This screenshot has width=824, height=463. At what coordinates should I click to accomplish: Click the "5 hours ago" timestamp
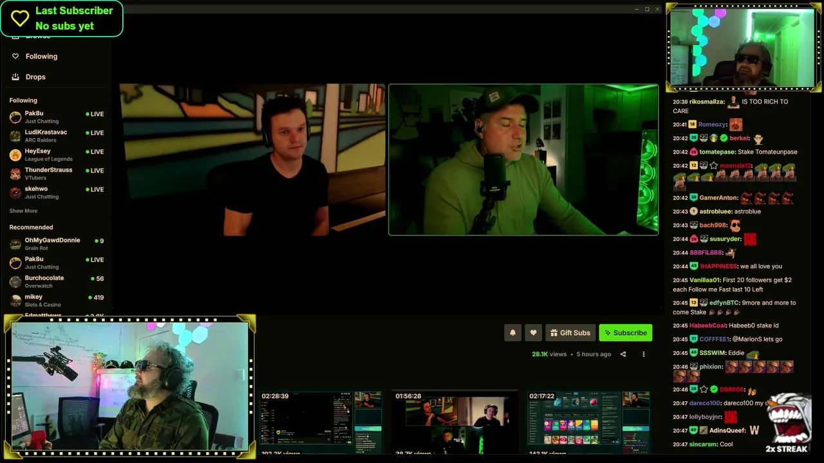click(594, 354)
